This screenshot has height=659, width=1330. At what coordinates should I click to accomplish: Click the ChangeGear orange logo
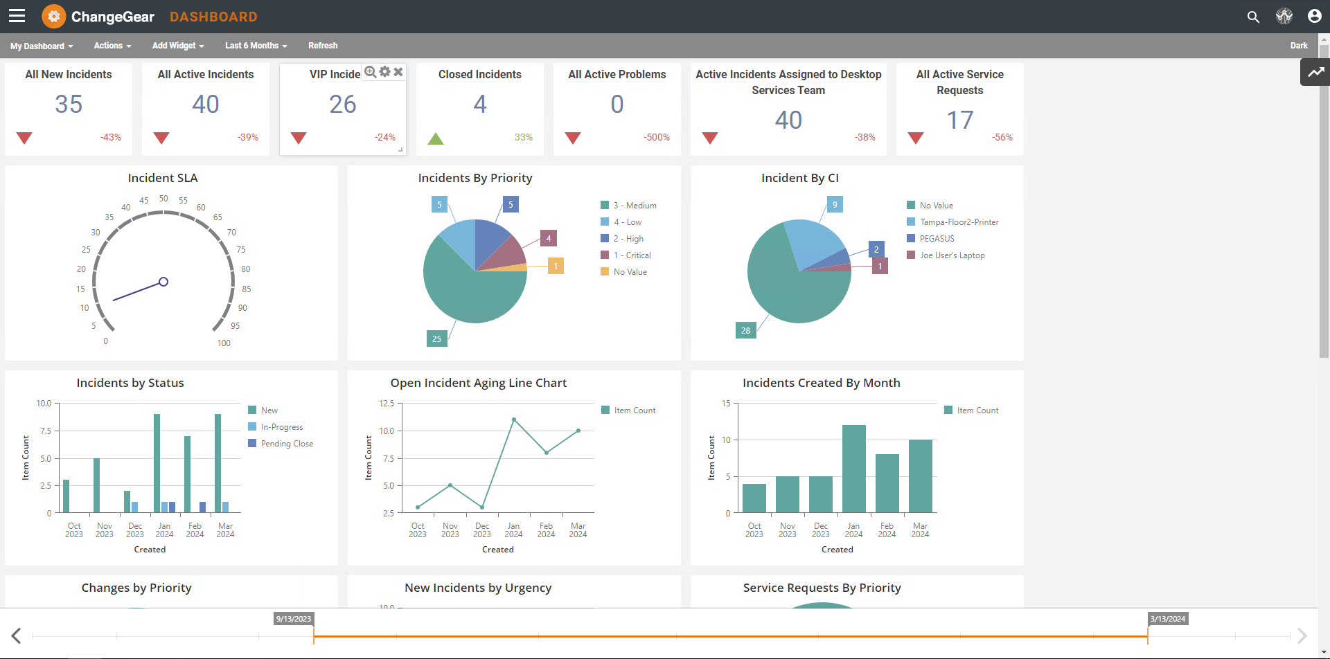[x=54, y=17]
